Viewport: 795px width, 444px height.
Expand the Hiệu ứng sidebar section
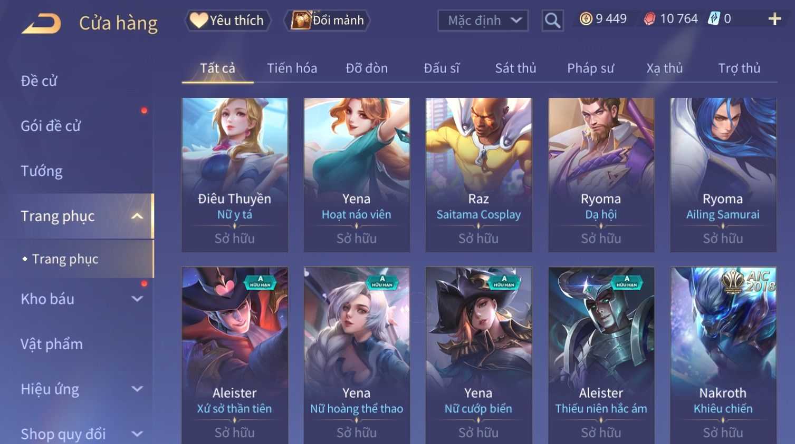137,389
